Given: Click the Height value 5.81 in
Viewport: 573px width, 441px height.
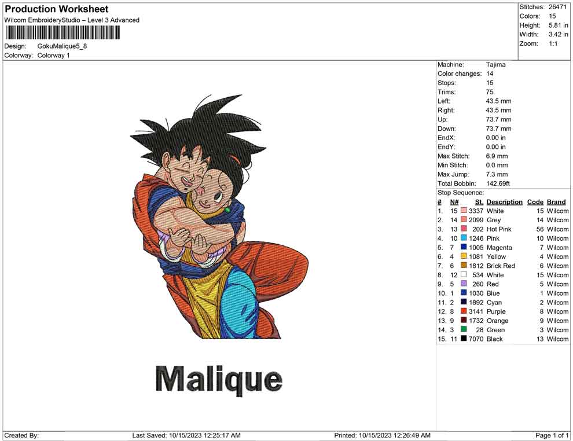Looking at the screenshot, I should click(558, 25).
